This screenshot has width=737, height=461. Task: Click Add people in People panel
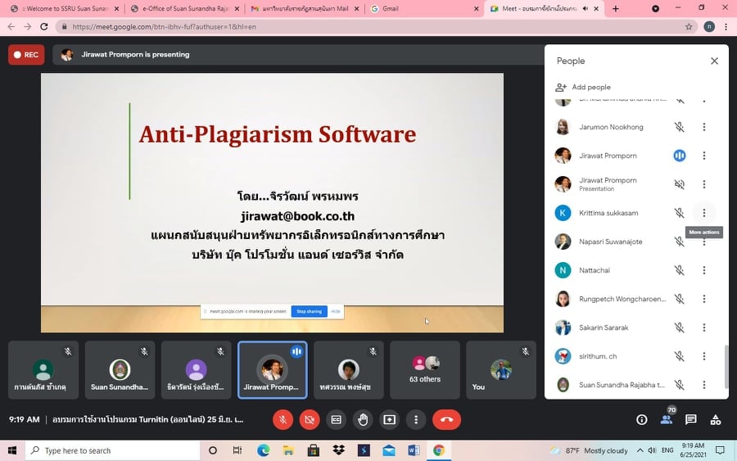[583, 87]
